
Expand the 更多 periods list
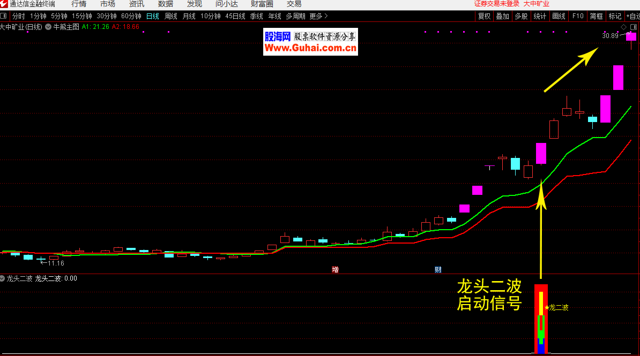(318, 16)
